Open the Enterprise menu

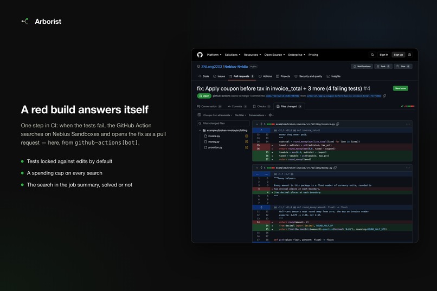coord(297,55)
